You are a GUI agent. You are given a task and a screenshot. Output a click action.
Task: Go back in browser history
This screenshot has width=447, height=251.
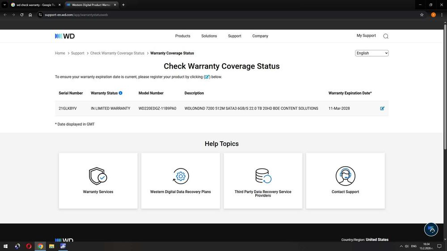coord(5,15)
